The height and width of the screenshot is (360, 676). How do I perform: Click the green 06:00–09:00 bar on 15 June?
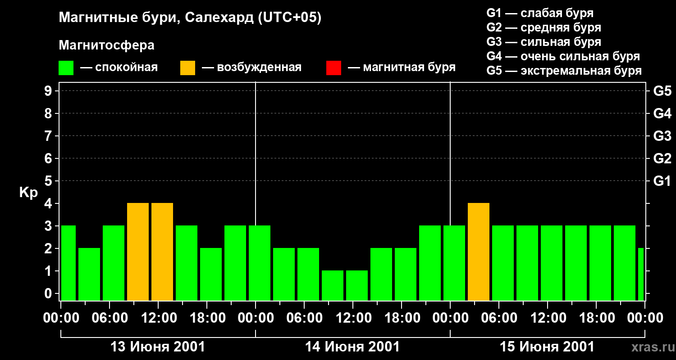[503, 263]
